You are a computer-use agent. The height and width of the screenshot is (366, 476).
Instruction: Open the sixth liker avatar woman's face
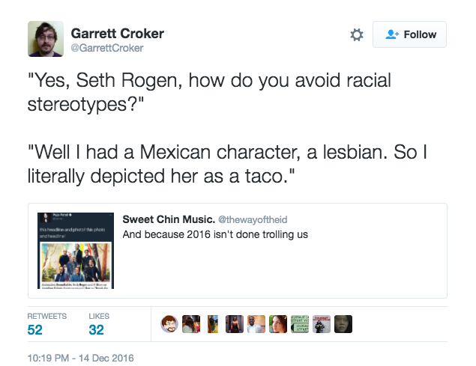coord(278,324)
